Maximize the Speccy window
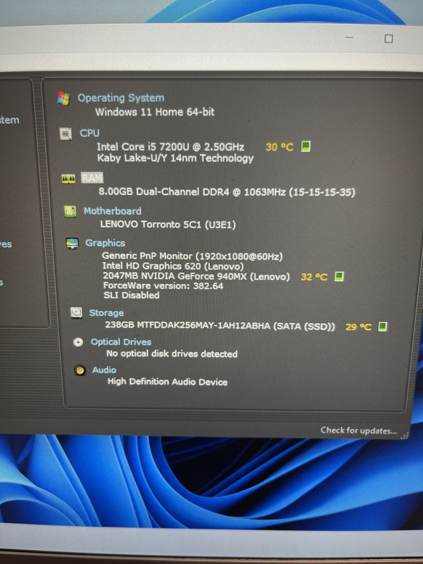Screen dimensions: 423x564 pyautogui.click(x=389, y=38)
